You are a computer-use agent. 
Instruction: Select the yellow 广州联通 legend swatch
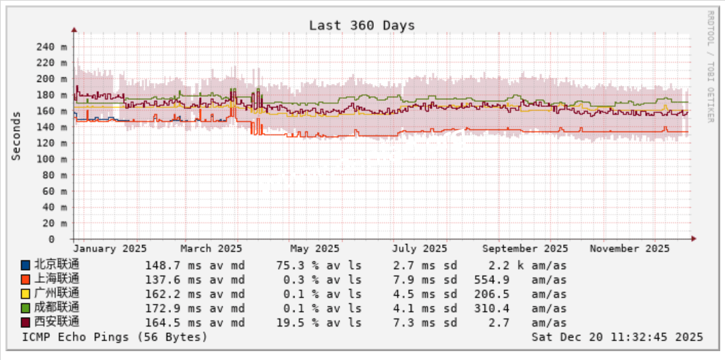click(x=26, y=294)
